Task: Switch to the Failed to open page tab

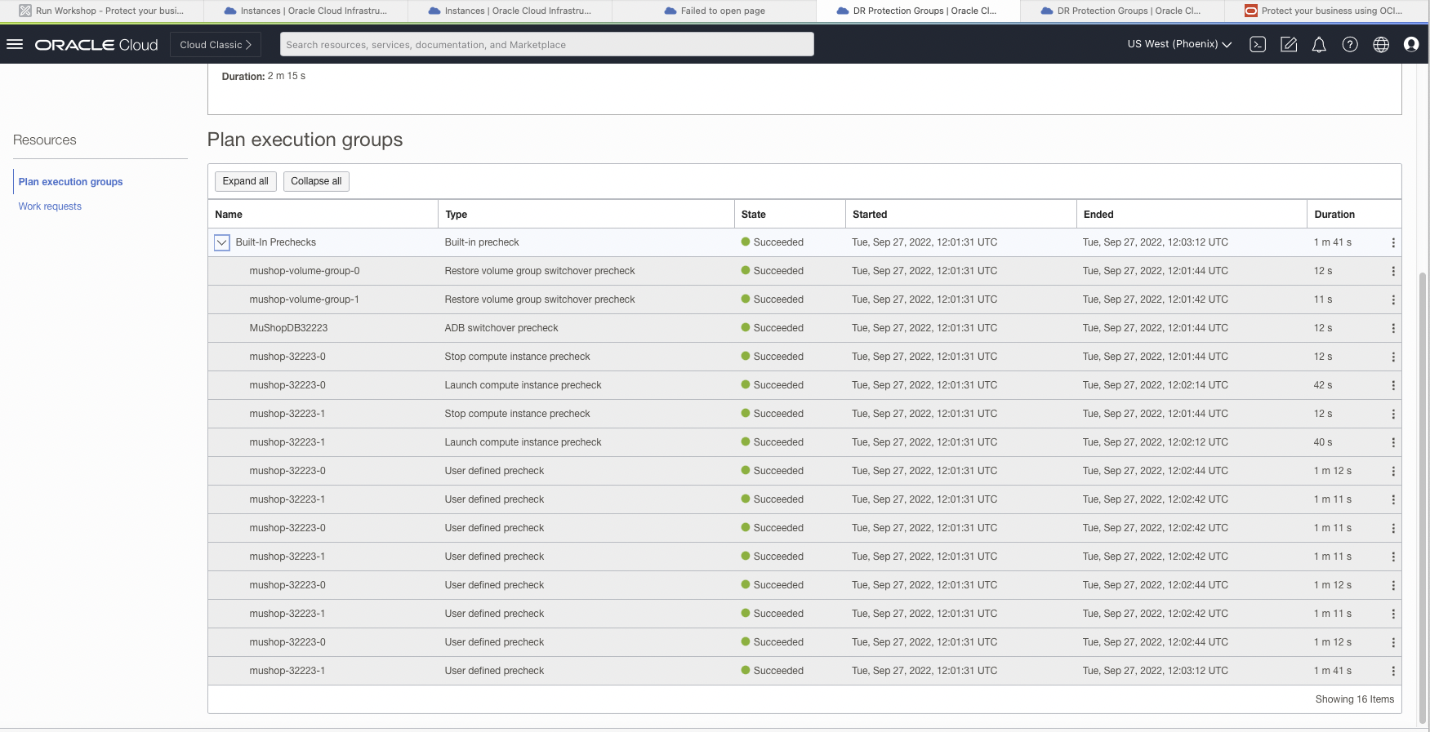Action: (722, 11)
